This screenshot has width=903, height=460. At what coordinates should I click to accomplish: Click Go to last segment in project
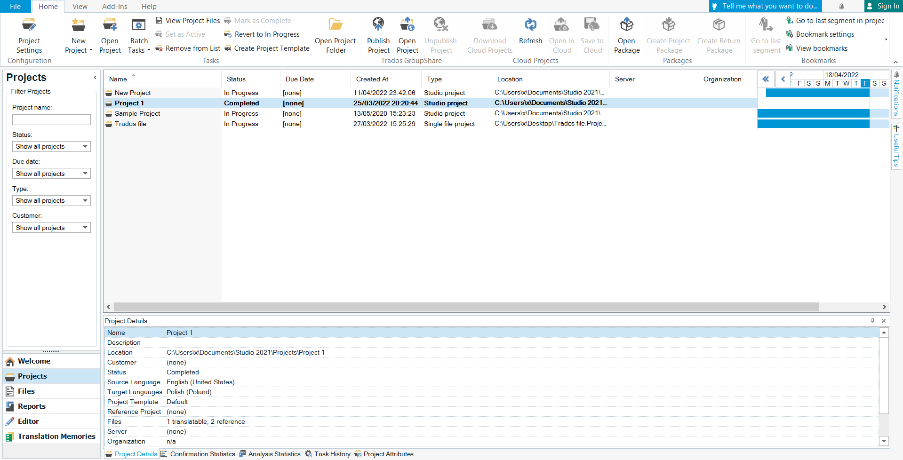point(835,21)
